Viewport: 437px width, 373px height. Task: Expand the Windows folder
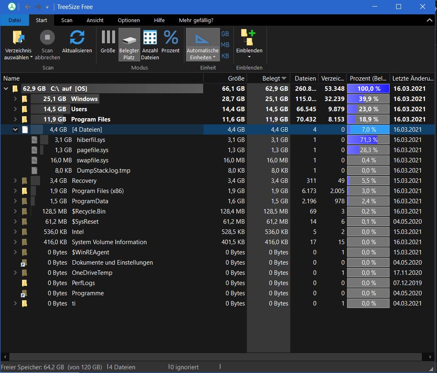pos(15,99)
